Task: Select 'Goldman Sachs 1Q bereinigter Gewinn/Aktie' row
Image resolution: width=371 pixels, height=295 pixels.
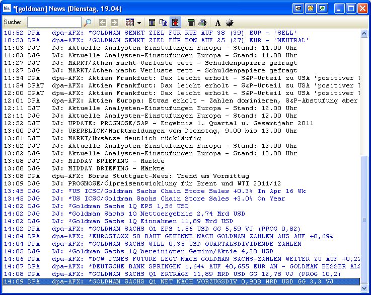Action: click(x=182, y=252)
